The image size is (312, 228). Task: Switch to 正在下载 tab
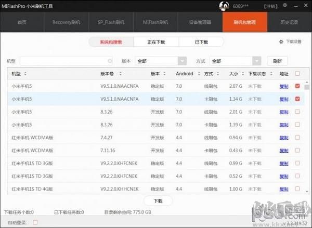(x=156, y=42)
